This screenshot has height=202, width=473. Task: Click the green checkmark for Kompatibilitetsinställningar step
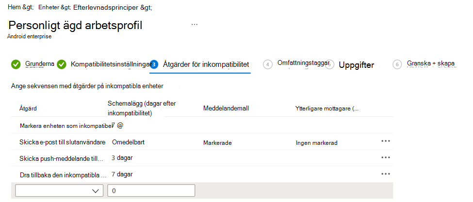62,64
